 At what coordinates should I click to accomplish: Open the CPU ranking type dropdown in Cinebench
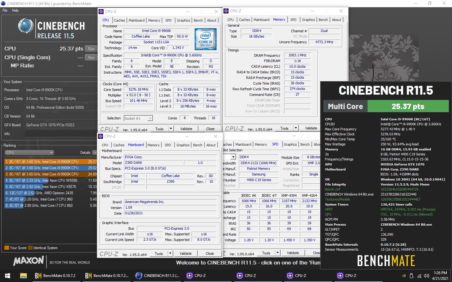[x=30, y=153]
